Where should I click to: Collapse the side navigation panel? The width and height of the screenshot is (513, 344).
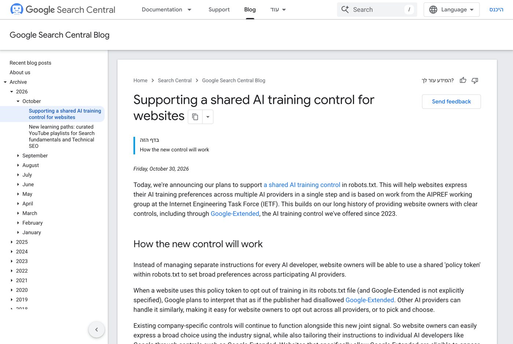pyautogui.click(x=96, y=329)
